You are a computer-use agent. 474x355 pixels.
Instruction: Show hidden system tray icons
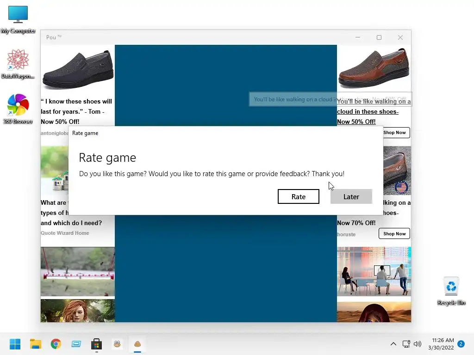393,344
